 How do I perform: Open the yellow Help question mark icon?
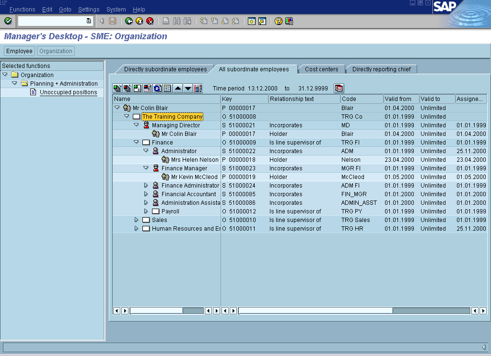(x=279, y=21)
